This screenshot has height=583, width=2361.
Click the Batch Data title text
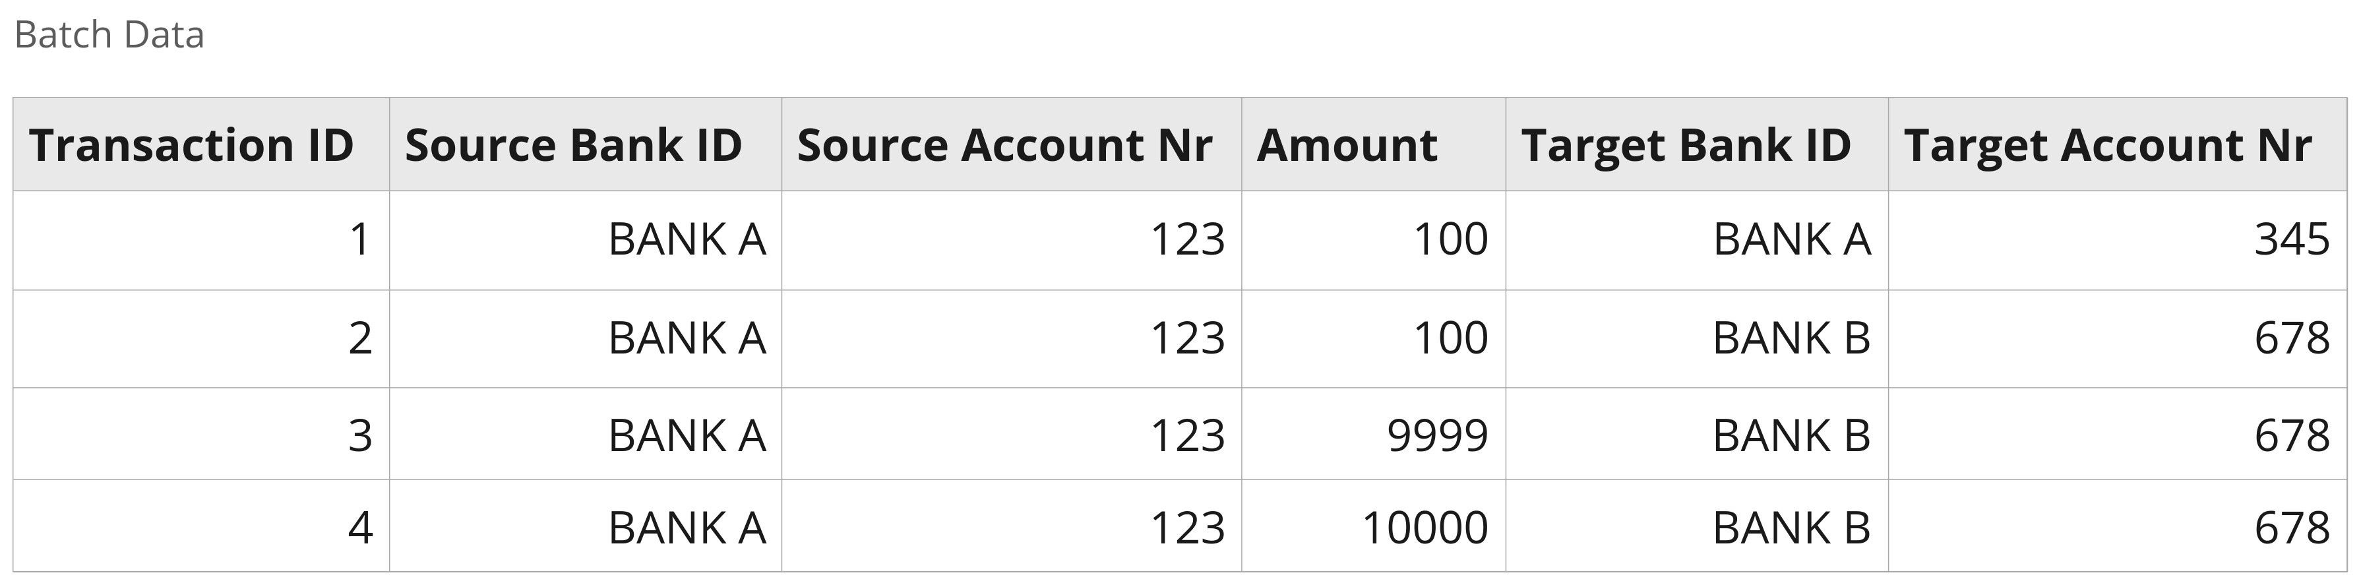(109, 35)
